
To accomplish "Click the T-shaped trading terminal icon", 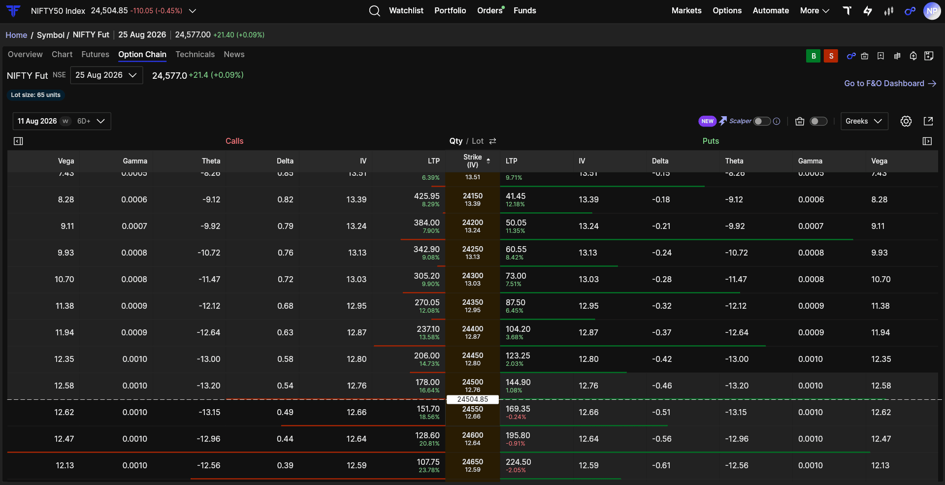I will [x=847, y=10].
